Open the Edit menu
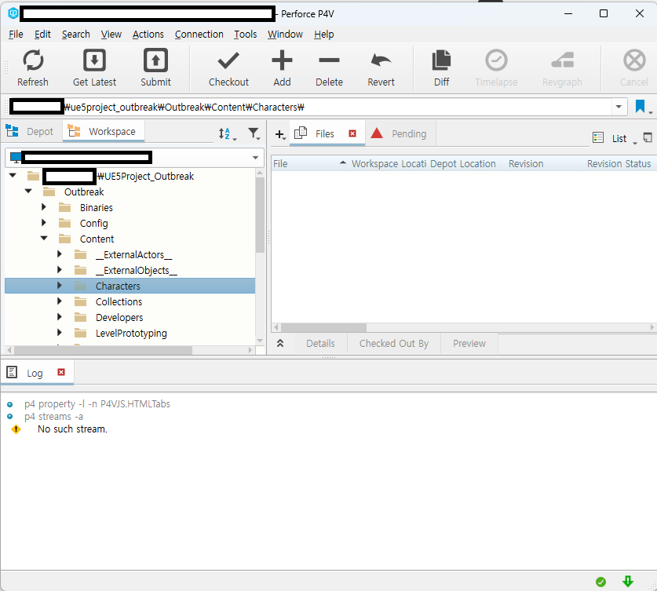 pyautogui.click(x=42, y=35)
